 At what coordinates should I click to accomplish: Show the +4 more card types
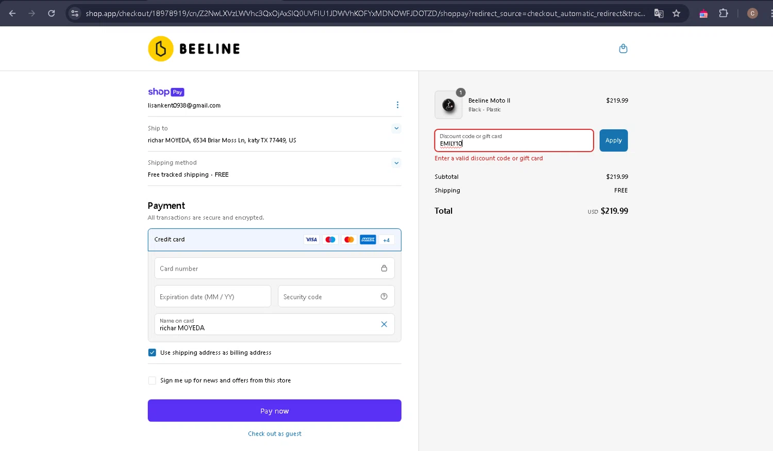point(386,240)
